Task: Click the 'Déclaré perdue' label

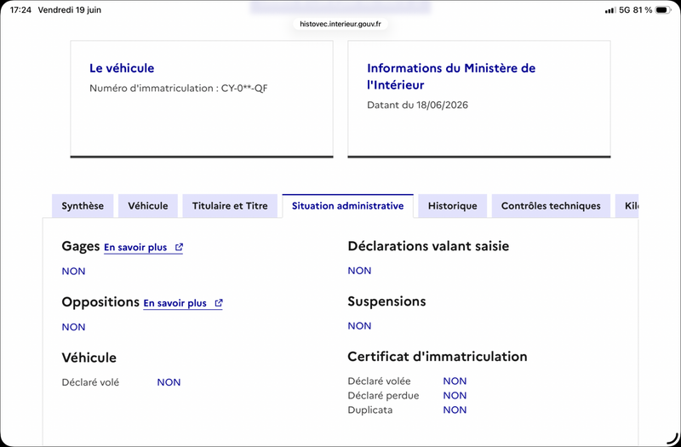Action: [384, 395]
